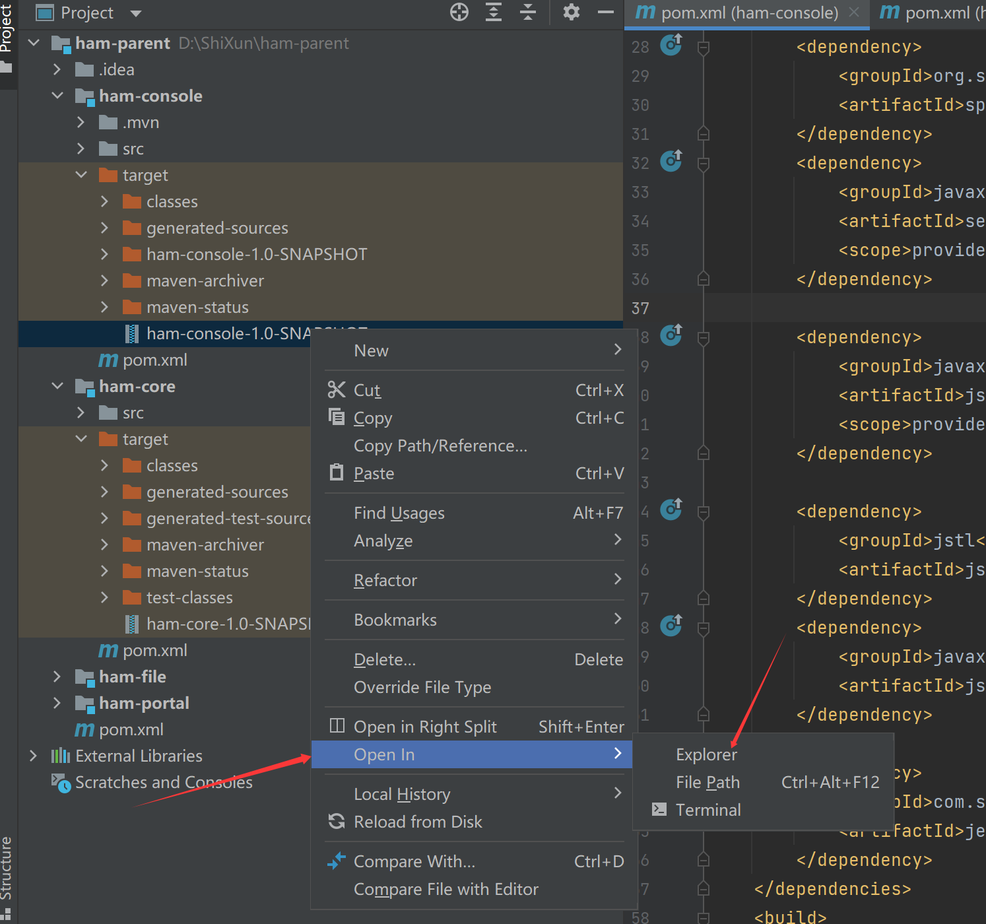
Task: Click the Cut scissors icon in context menu
Action: coord(337,390)
